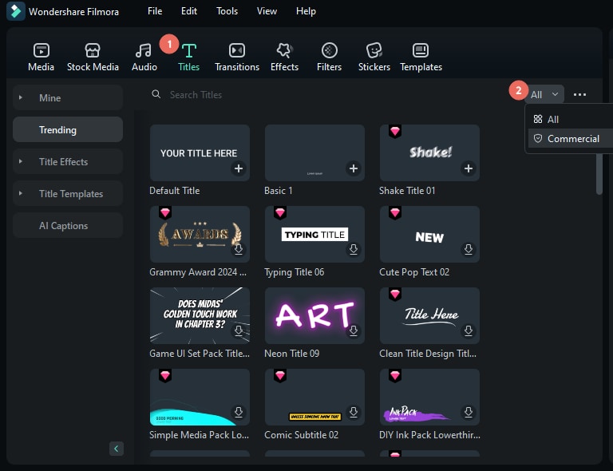Click the DIY Ink Pack Lowerthird label
This screenshot has width=613, height=471.
(x=429, y=434)
